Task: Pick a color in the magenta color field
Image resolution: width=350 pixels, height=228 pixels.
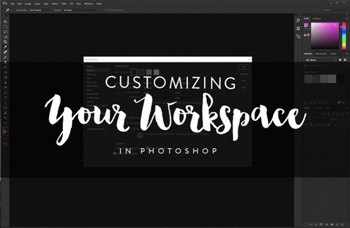Action: click(325, 36)
